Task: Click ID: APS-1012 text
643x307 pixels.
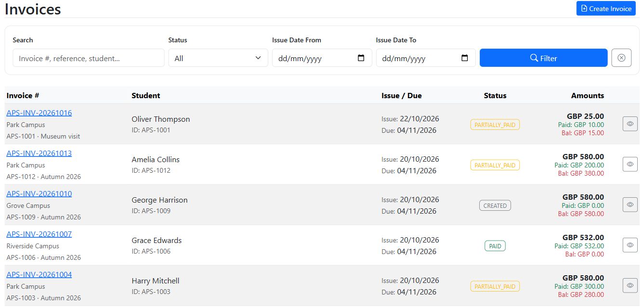Action: pyautogui.click(x=151, y=170)
